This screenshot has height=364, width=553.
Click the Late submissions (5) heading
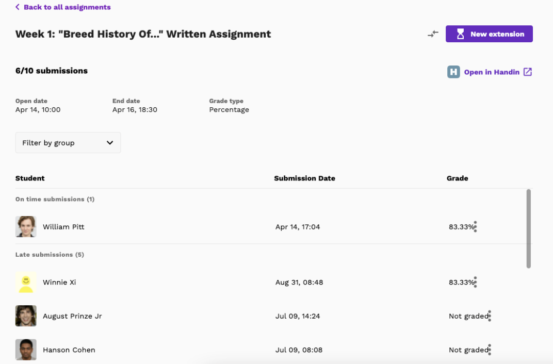coord(50,254)
